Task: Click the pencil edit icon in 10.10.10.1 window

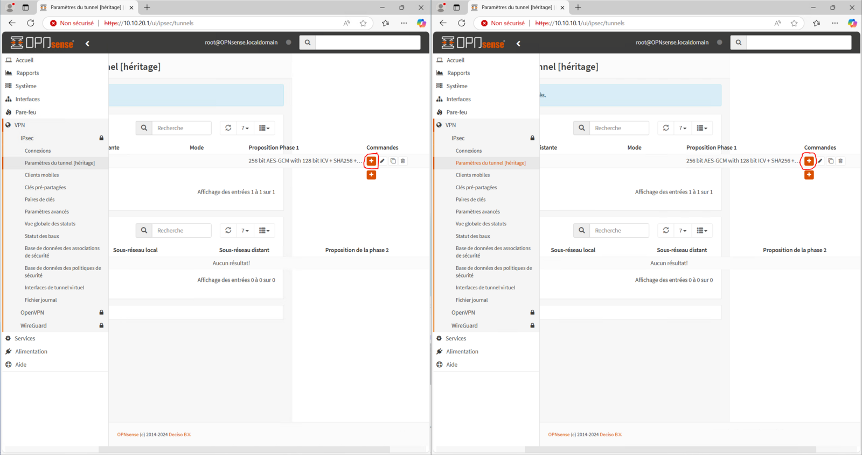Action: pos(820,161)
